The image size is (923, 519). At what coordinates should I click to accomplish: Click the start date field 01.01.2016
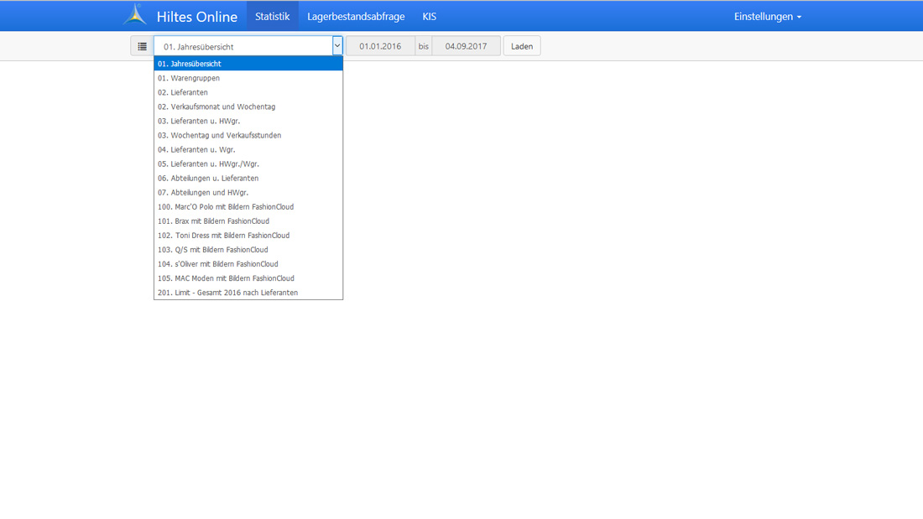tap(380, 46)
